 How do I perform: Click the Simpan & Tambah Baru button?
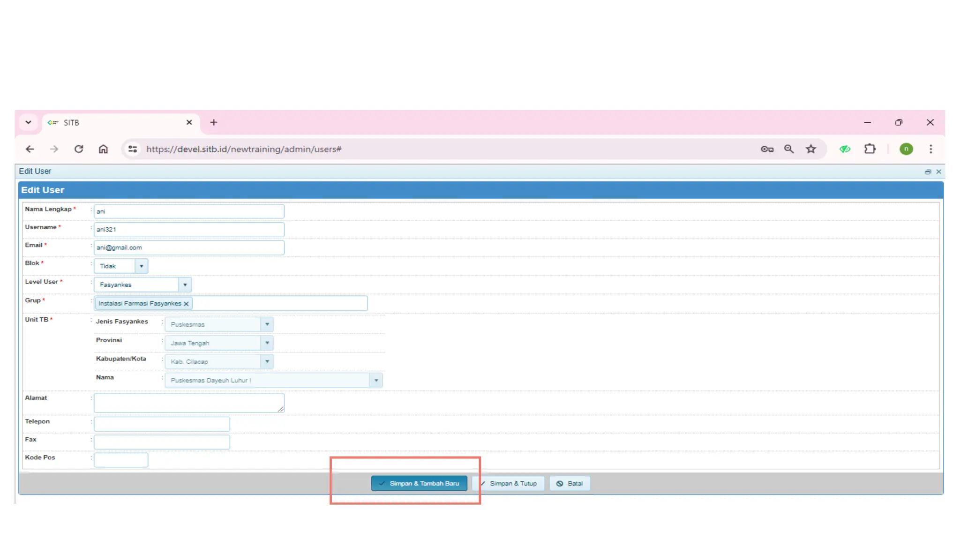pos(419,483)
